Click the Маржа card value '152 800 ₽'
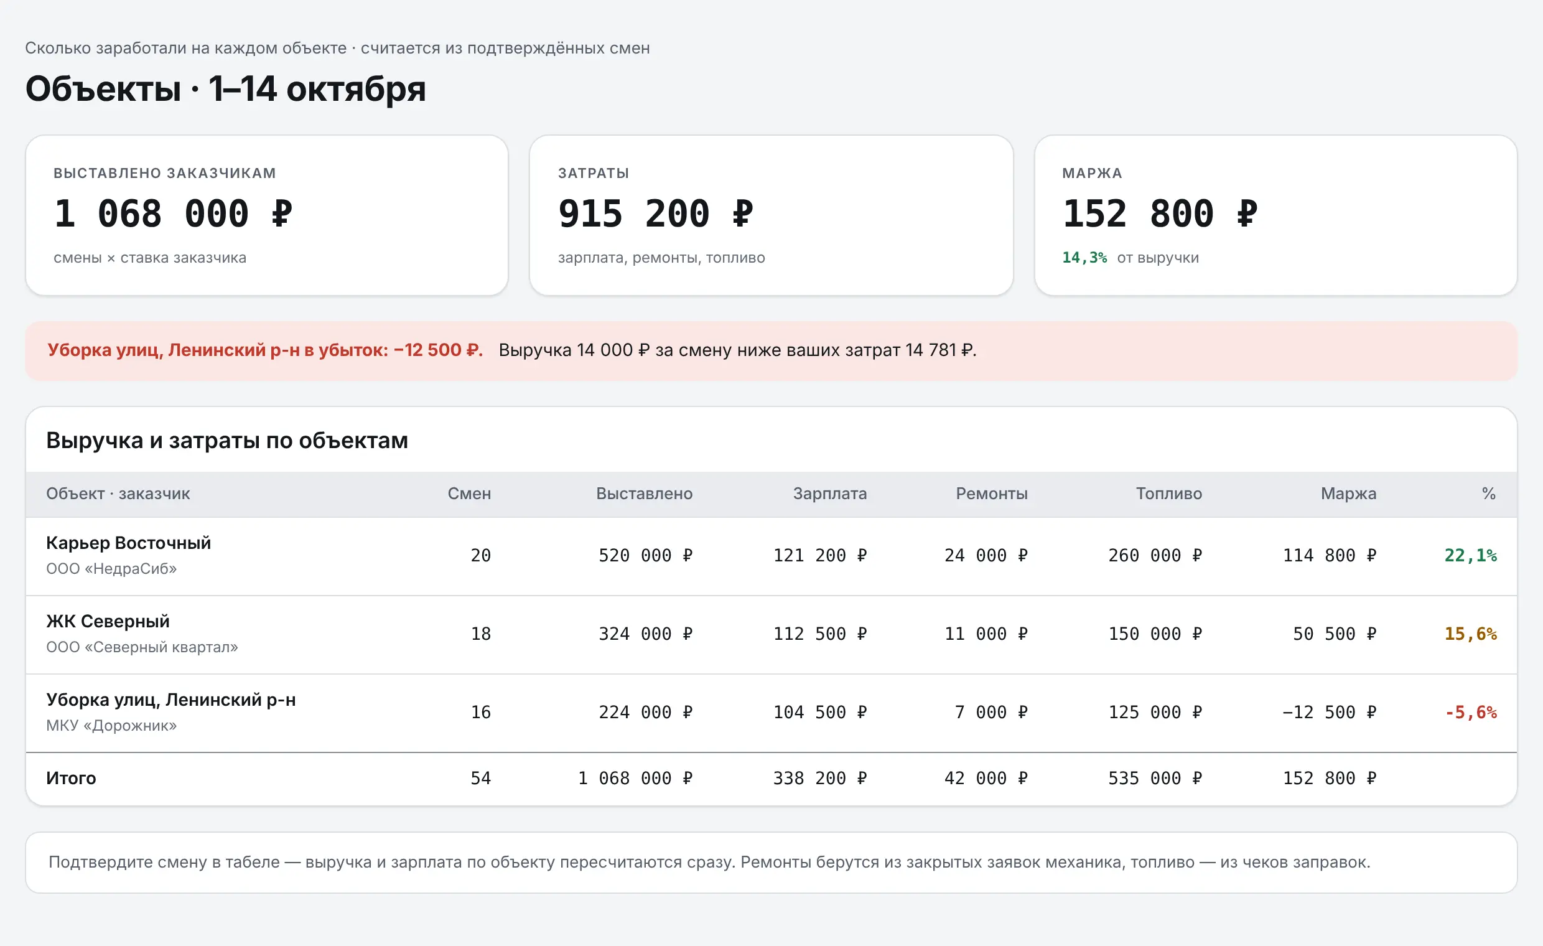This screenshot has width=1543, height=946. 1160,213
